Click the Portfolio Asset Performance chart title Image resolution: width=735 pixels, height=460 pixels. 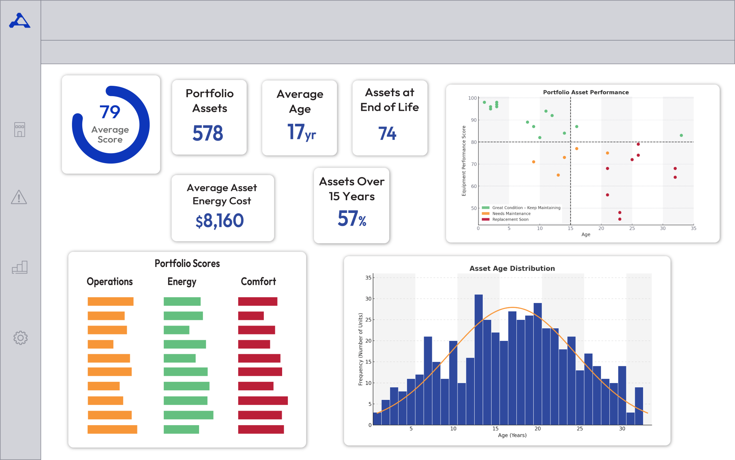click(x=586, y=92)
